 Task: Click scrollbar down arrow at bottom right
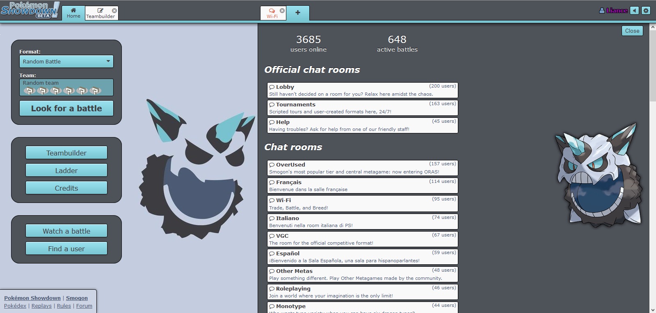[653, 310]
